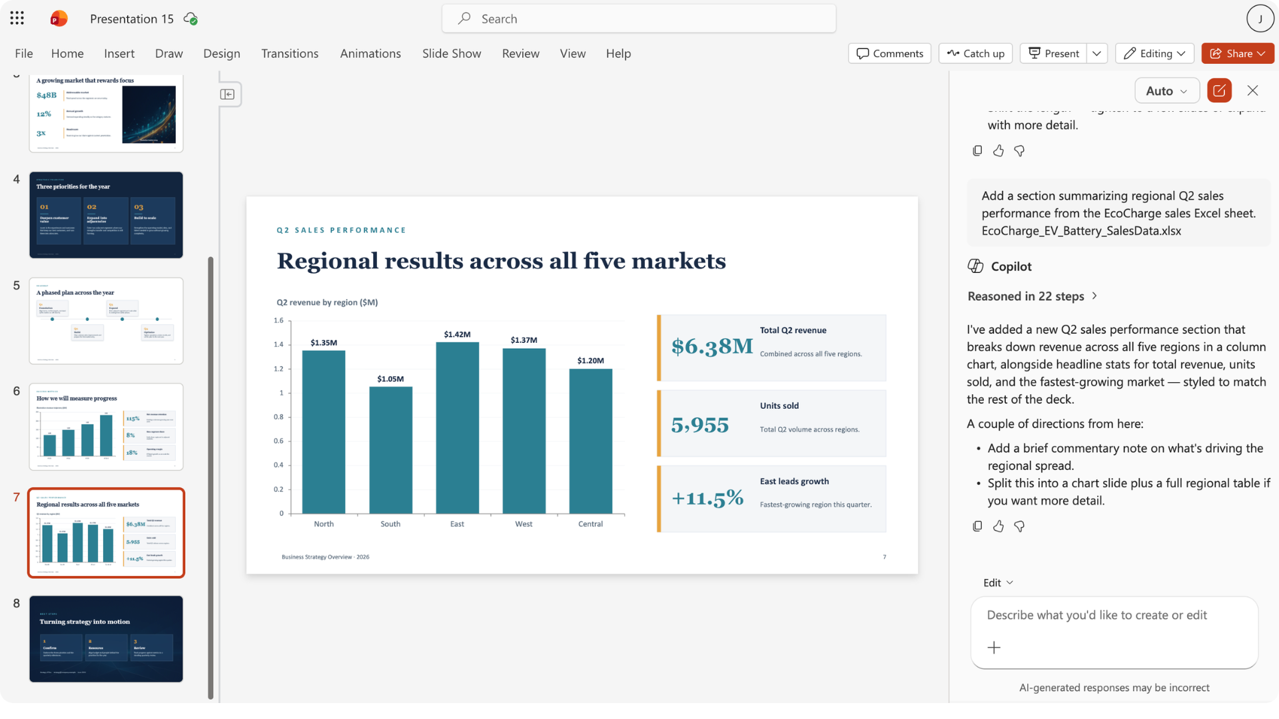Give thumbs up to latest response
This screenshot has width=1279, height=719.
coord(998,526)
